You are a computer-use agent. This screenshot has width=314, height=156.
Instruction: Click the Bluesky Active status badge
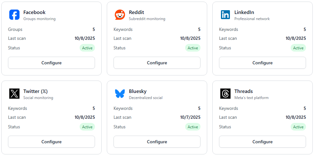(193, 127)
